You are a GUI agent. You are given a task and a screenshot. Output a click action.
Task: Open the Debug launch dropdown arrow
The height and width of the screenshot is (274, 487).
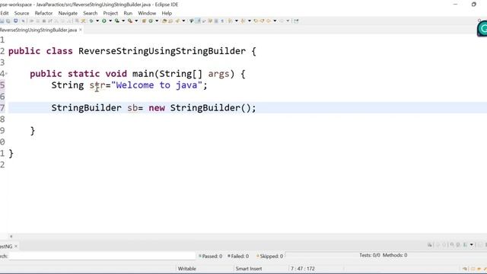coord(97,21)
